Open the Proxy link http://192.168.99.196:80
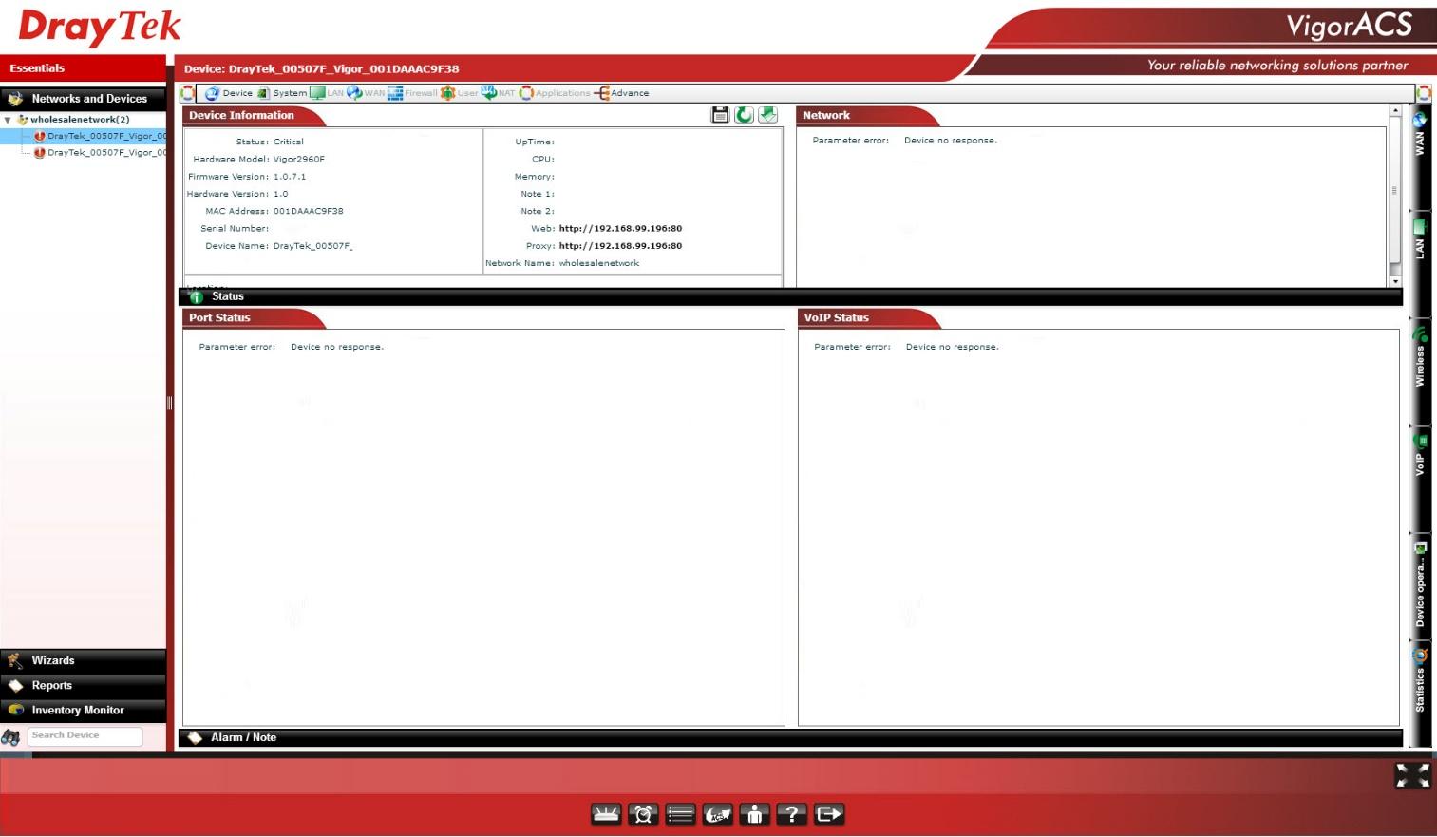Screen dimensions: 1437x837 (620, 246)
